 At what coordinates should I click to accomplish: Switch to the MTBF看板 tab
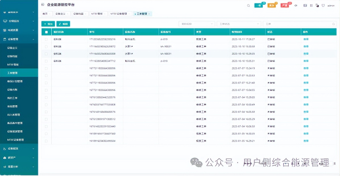[98, 14]
